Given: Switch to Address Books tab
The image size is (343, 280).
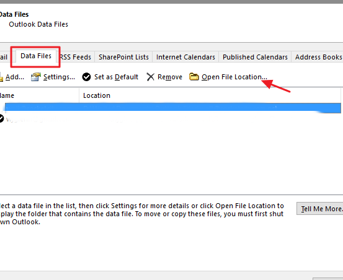Looking at the screenshot, I should [x=318, y=57].
